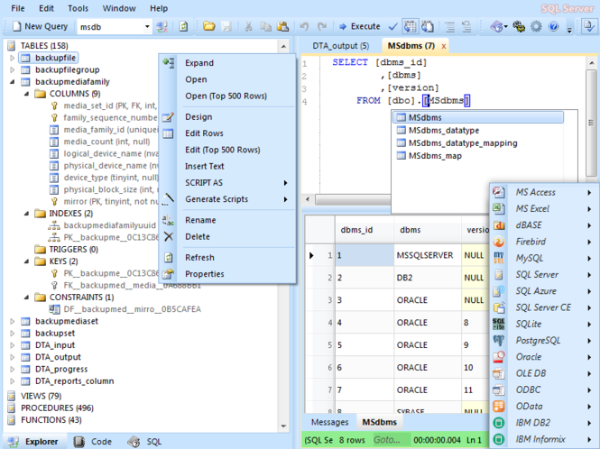600x449 pixels.
Task: Click the SQLite icon
Action: click(x=499, y=324)
